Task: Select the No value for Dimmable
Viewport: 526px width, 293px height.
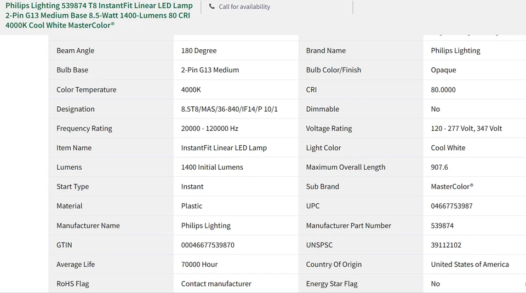Action: 435,109
